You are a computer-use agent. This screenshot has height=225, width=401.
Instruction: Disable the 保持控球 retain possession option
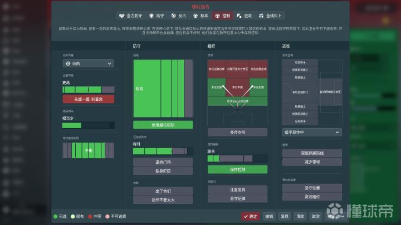237,169
